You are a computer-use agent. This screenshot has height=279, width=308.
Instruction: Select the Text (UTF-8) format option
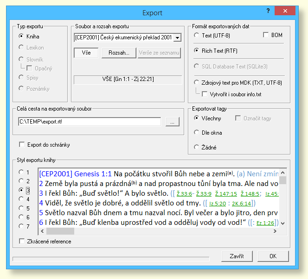[197, 35]
